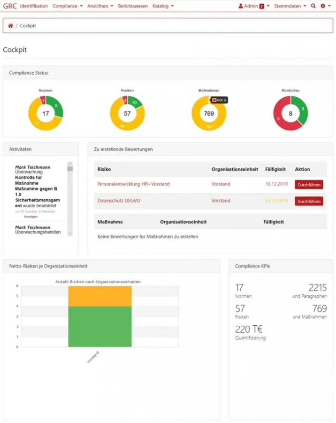This screenshot has width=336, height=423.
Task: Expand the Katalog dropdown menu
Action: [163, 6]
